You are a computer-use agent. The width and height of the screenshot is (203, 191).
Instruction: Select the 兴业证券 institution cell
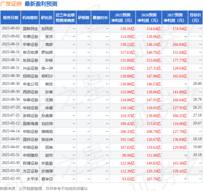click(31, 68)
